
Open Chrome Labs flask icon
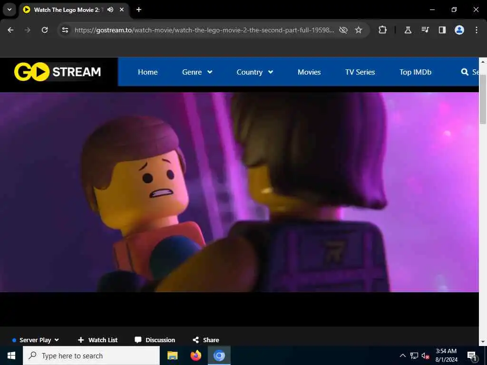(x=408, y=30)
